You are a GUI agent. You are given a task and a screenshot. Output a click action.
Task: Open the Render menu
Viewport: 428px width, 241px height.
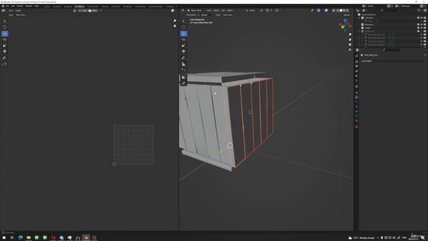20,6
